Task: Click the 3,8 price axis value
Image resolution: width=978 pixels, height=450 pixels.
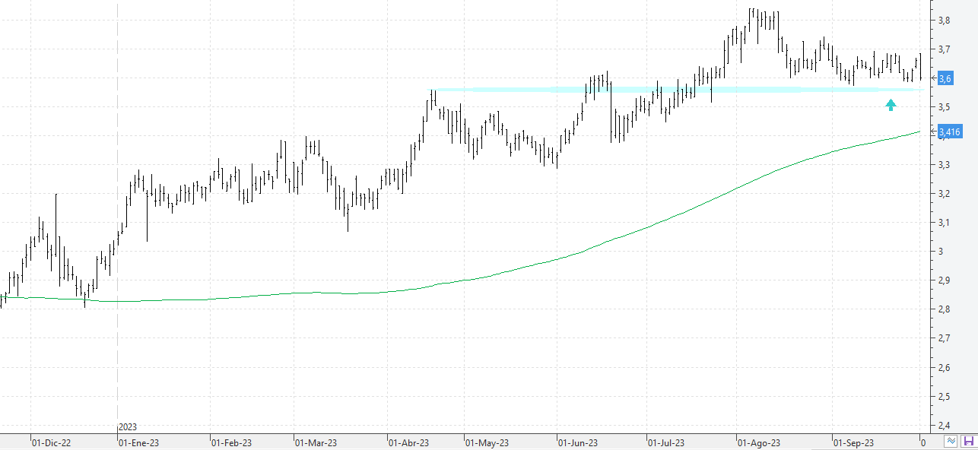Action: pos(944,21)
